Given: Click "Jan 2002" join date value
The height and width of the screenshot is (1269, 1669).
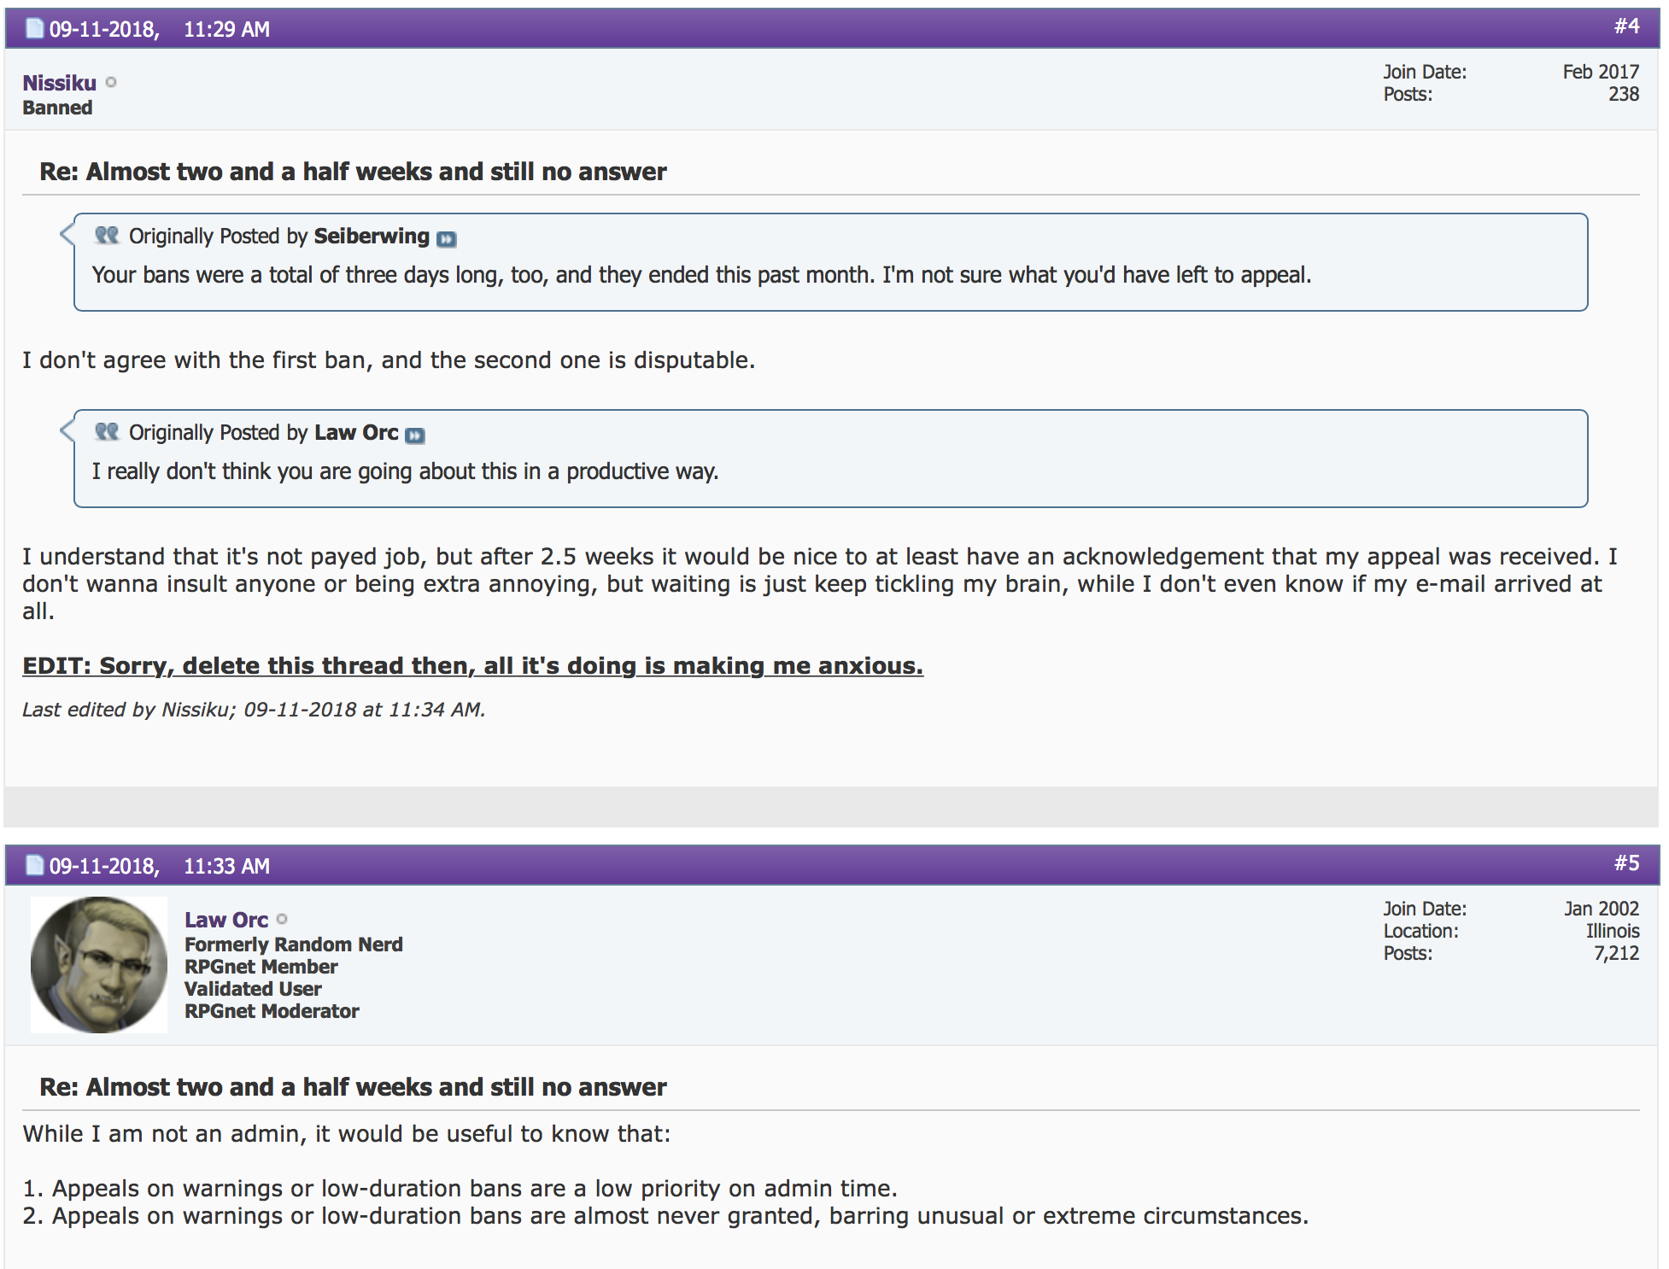Looking at the screenshot, I should tap(1602, 909).
